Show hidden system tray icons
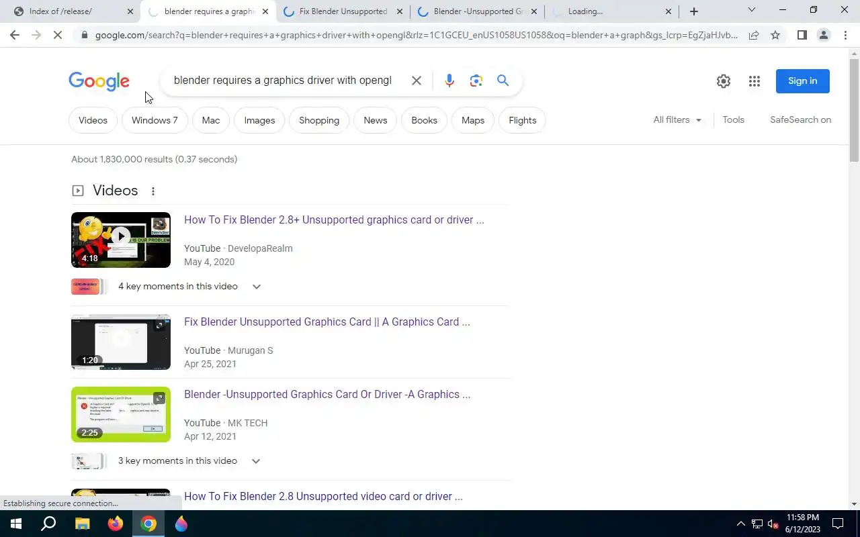860x537 pixels. (x=741, y=524)
